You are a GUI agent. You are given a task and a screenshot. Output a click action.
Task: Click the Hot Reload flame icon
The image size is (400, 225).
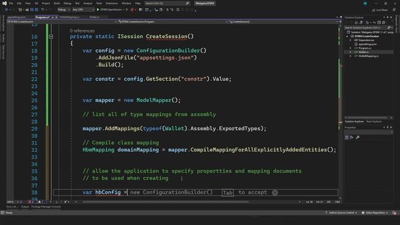tap(132, 10)
